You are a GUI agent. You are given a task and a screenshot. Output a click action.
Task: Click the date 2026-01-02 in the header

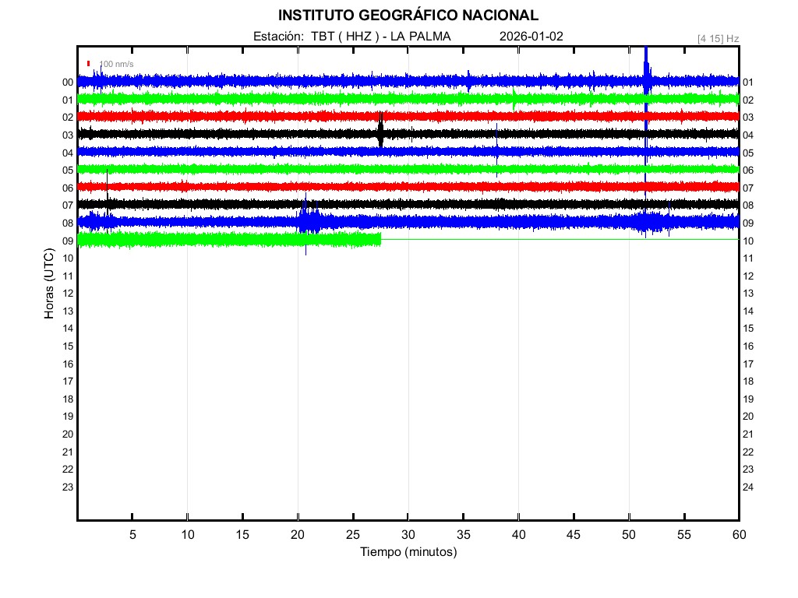point(531,36)
